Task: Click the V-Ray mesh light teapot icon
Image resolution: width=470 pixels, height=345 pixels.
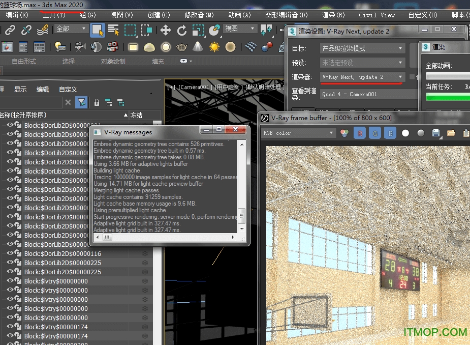Action: (x=181, y=47)
